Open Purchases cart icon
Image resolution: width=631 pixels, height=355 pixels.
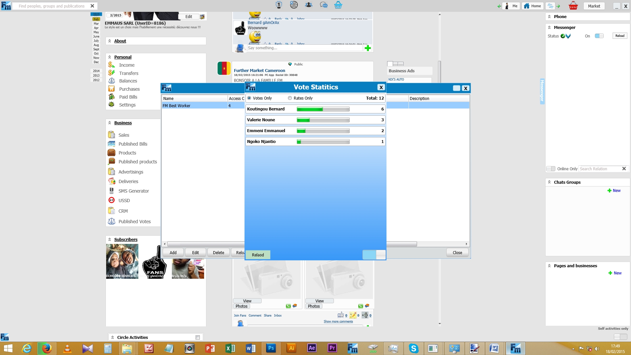click(111, 89)
